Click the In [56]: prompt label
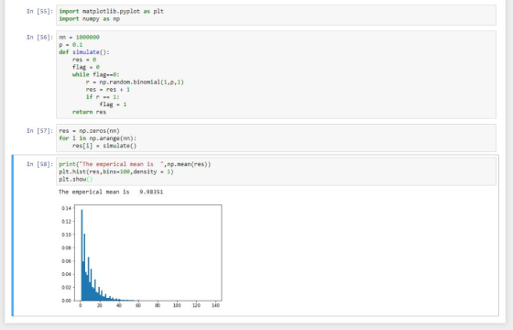The height and width of the screenshot is (330, 513). tap(39, 38)
